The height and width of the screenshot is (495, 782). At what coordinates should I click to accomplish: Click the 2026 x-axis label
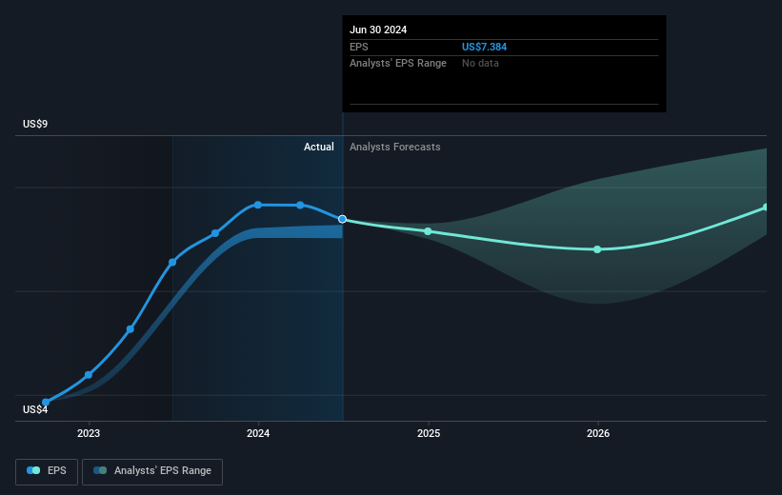(x=598, y=434)
